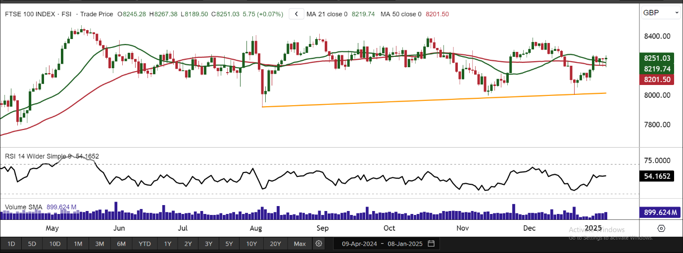The height and width of the screenshot is (253, 683).
Task: Choose the 1M time range
Action: coord(78,244)
